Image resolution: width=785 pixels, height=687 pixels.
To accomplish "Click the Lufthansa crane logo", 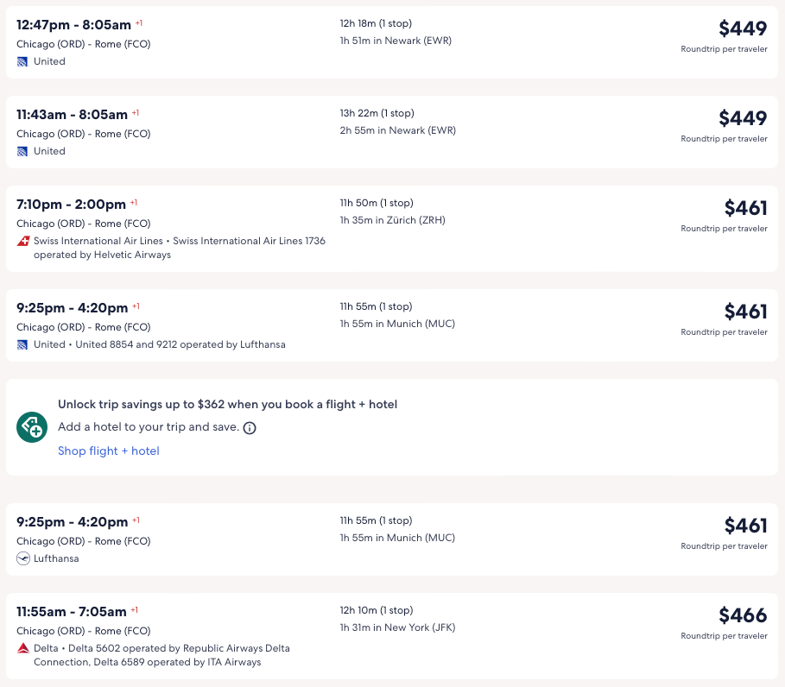I will pyautogui.click(x=22, y=558).
